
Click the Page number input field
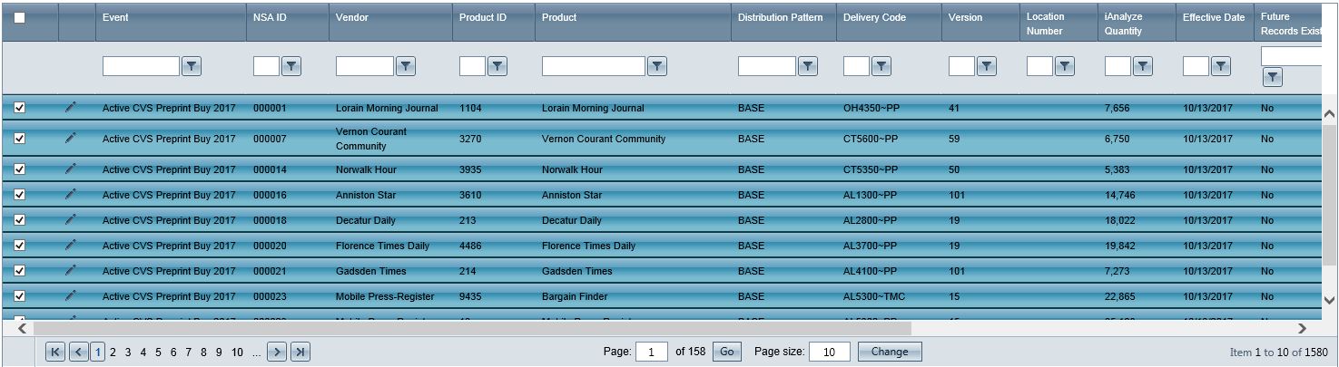click(652, 352)
